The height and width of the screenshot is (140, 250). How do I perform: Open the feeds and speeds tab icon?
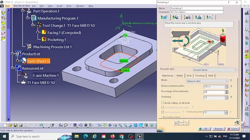(x=198, y=17)
